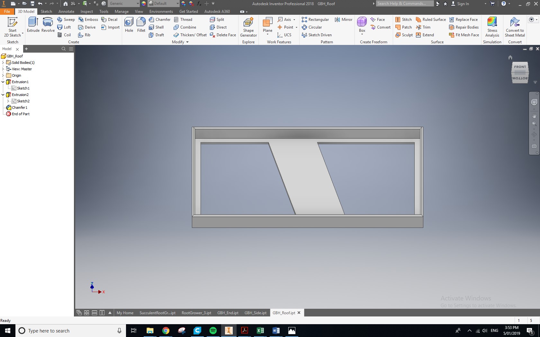Switch to RootGrower_3.ipt document tab

196,313
